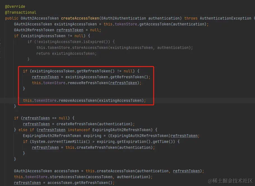The width and height of the screenshot is (255, 186).
Task: Click the line 'OAuth2RefreshToken refreshToken = null;'
Action: 57,30
